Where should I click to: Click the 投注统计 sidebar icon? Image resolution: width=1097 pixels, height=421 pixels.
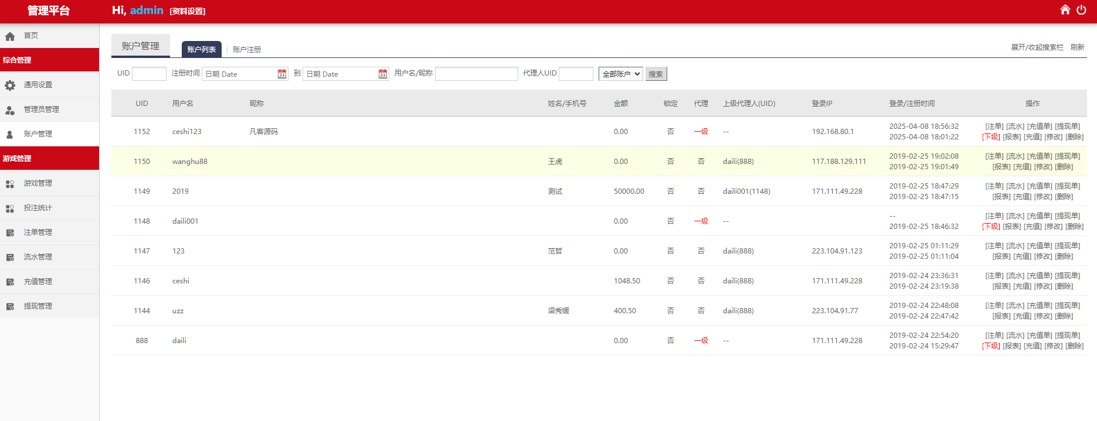coord(10,208)
